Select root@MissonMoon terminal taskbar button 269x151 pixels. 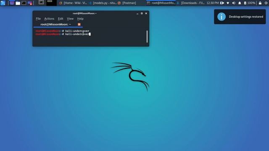(x=161, y=3)
